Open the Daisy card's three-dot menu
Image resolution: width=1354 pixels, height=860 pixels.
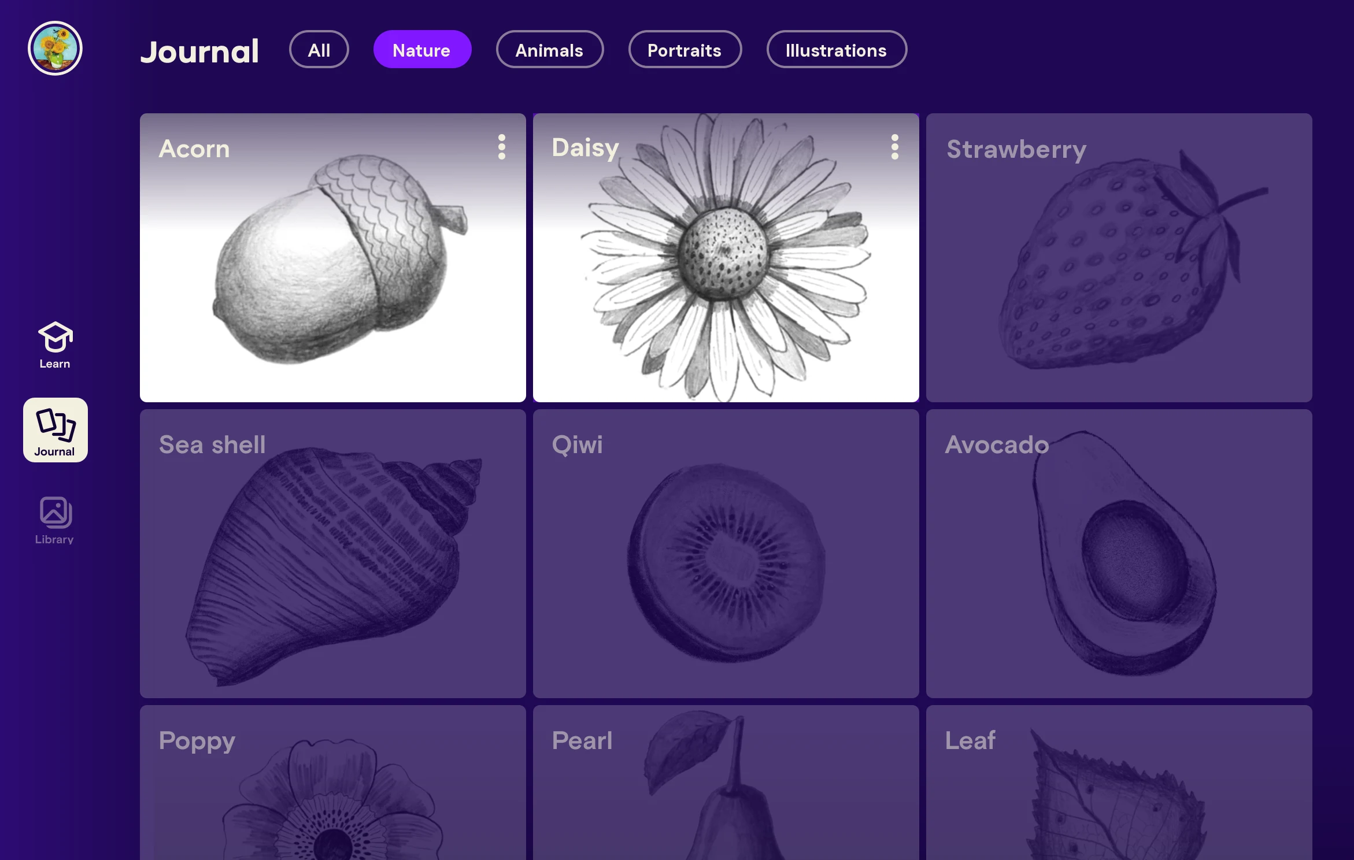895,147
